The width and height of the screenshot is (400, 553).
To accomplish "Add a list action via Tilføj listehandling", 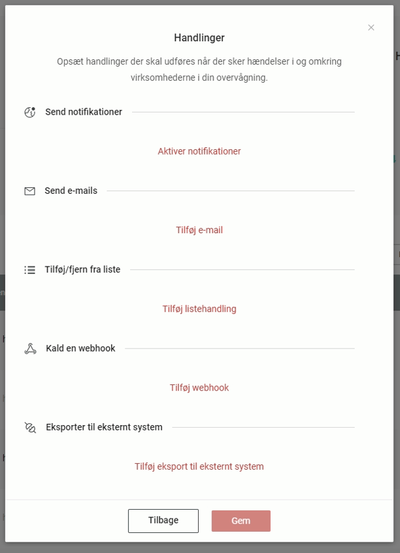I will pyautogui.click(x=199, y=309).
